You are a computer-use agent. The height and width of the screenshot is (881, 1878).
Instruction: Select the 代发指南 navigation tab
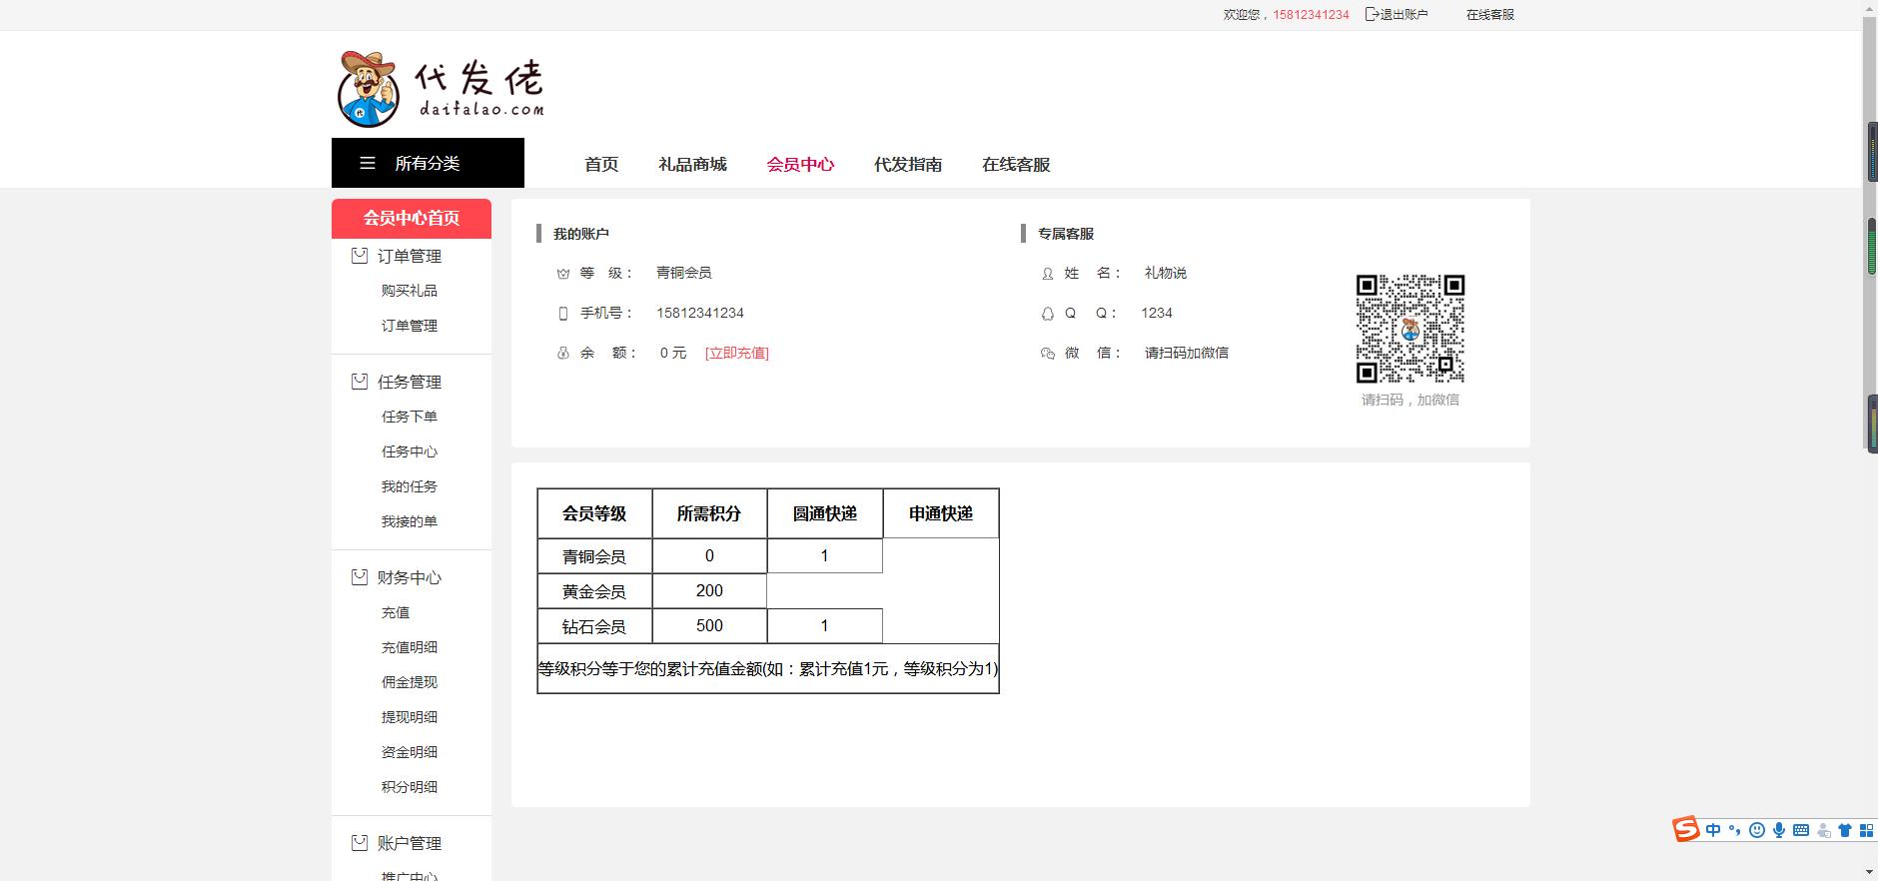tap(908, 164)
